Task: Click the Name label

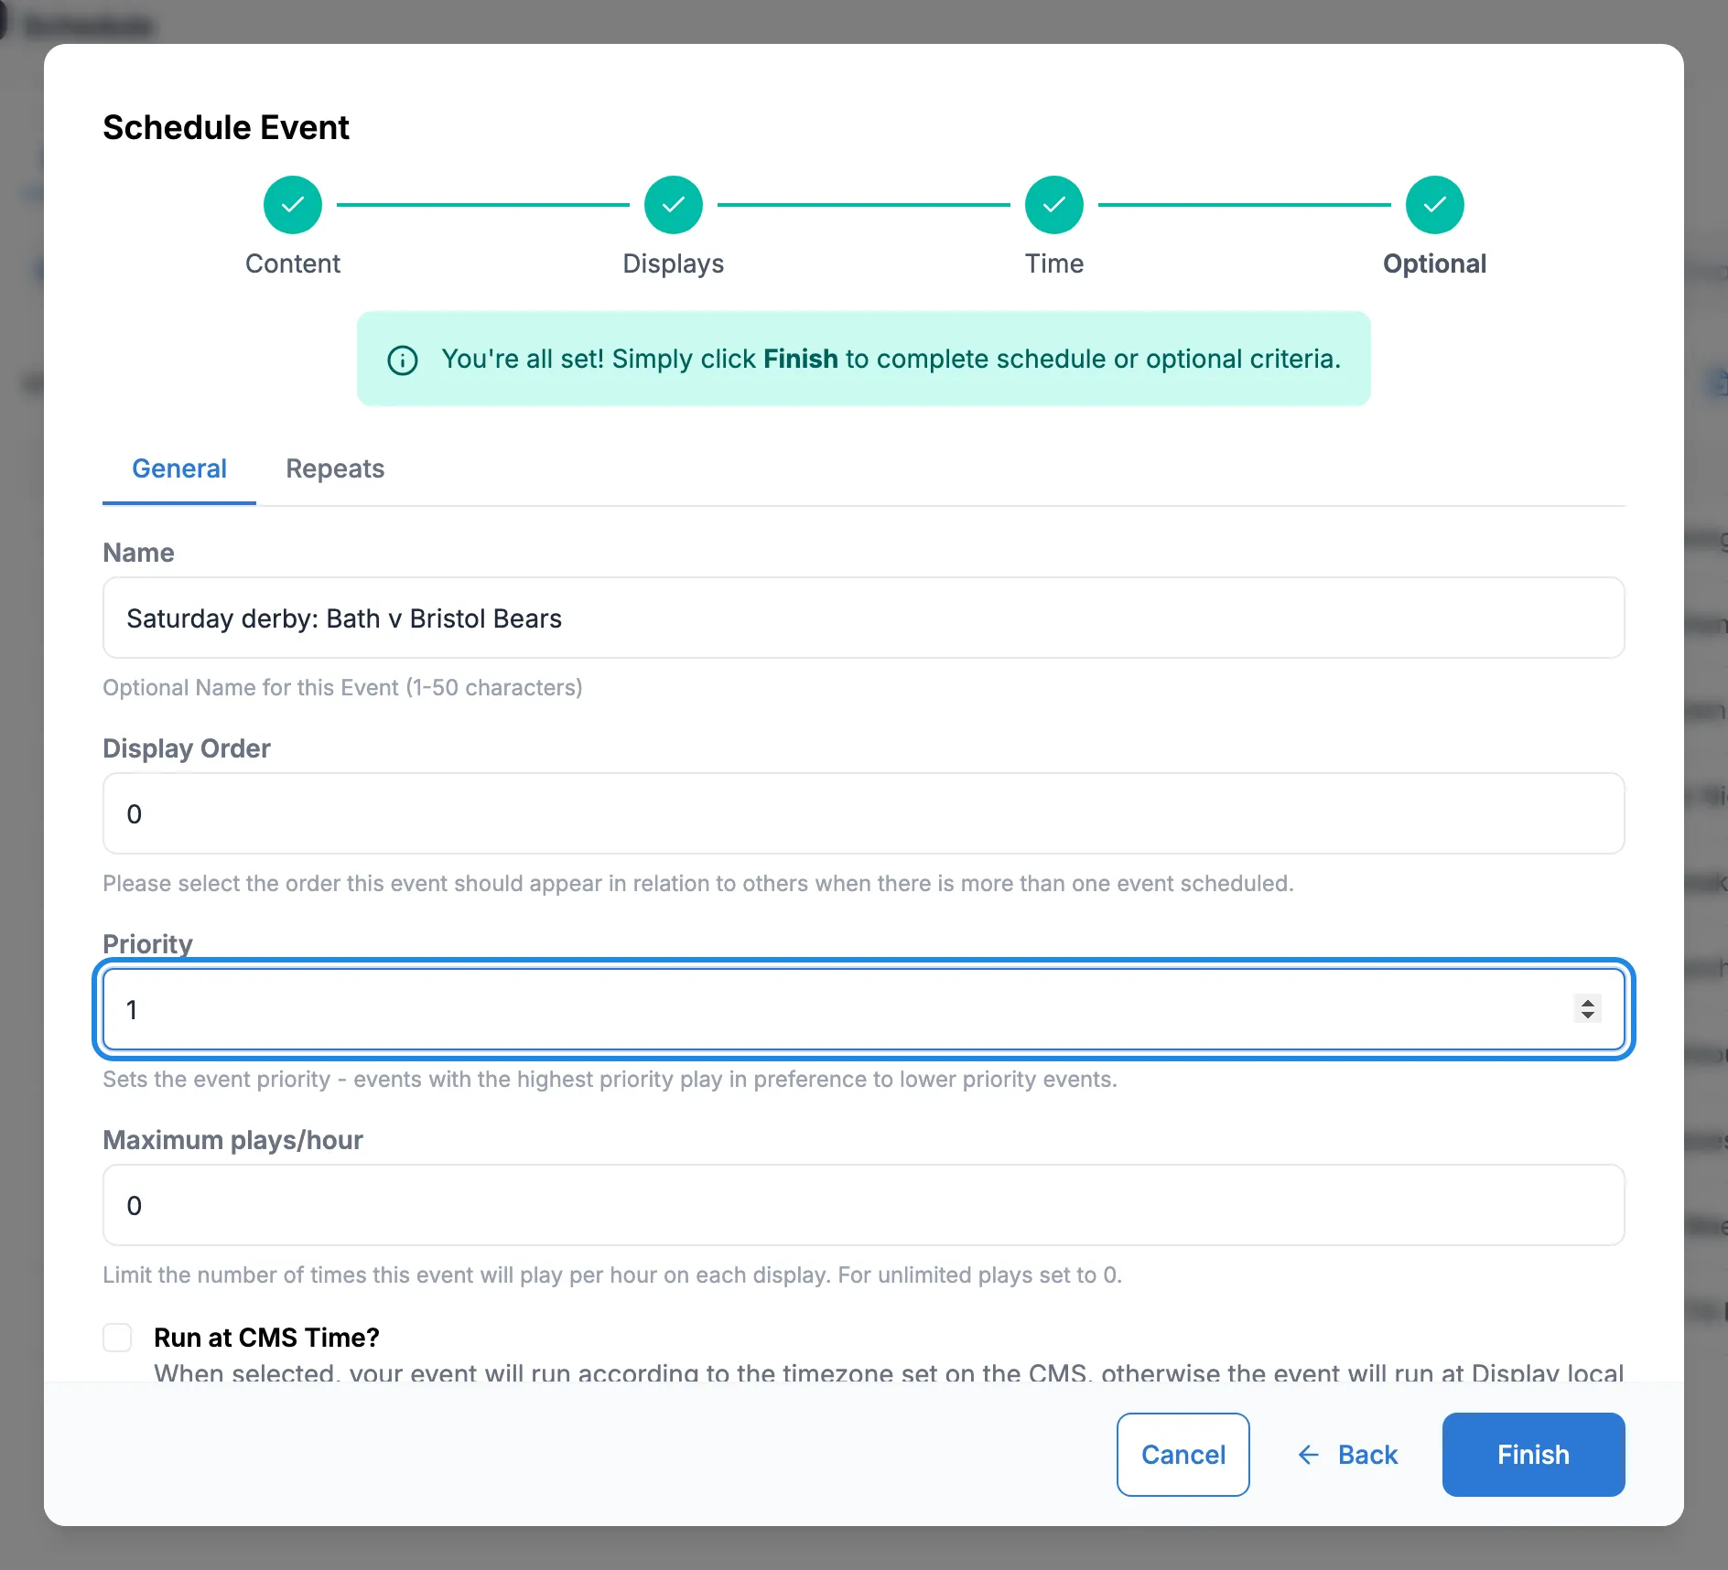Action: (138, 553)
